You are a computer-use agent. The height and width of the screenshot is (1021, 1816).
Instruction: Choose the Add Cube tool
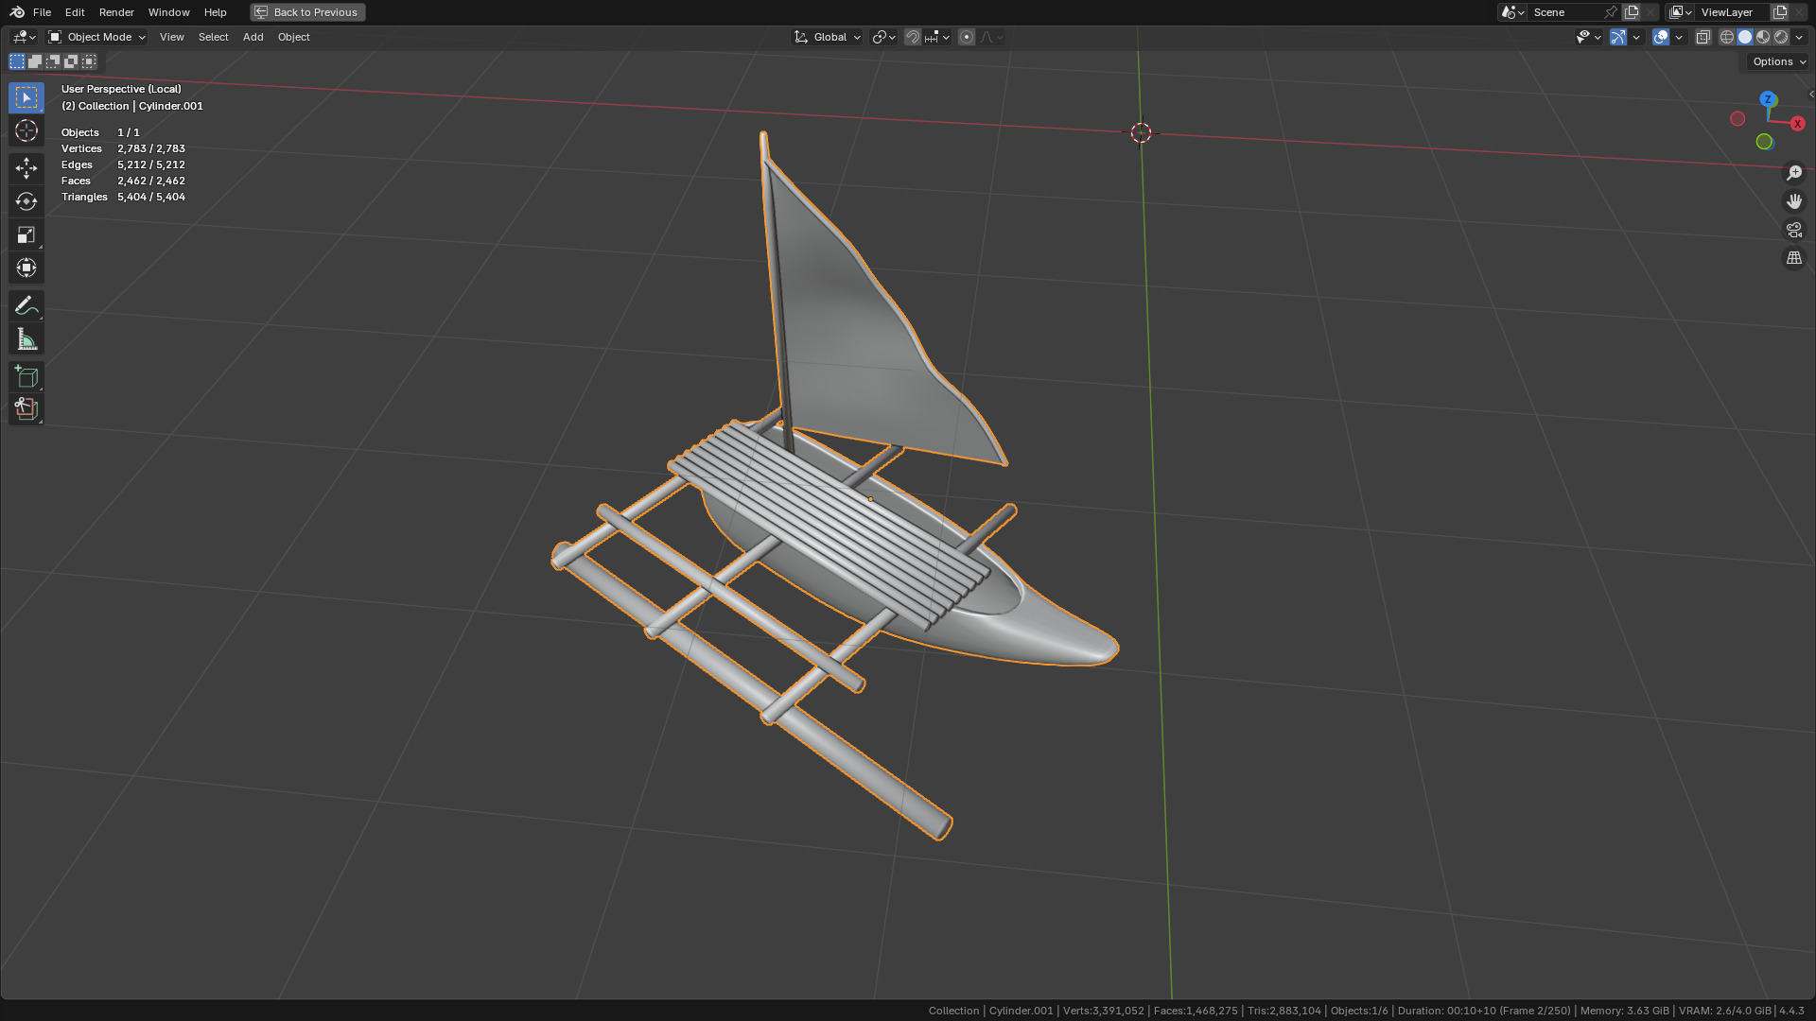coord(26,377)
